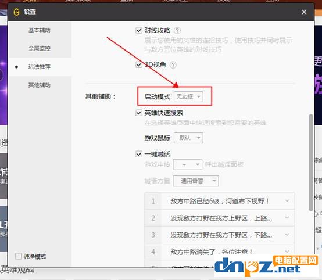Select message text 敌方中路已经6级，河道布下视野！
The width and height of the screenshot is (322, 280).
click(x=220, y=201)
